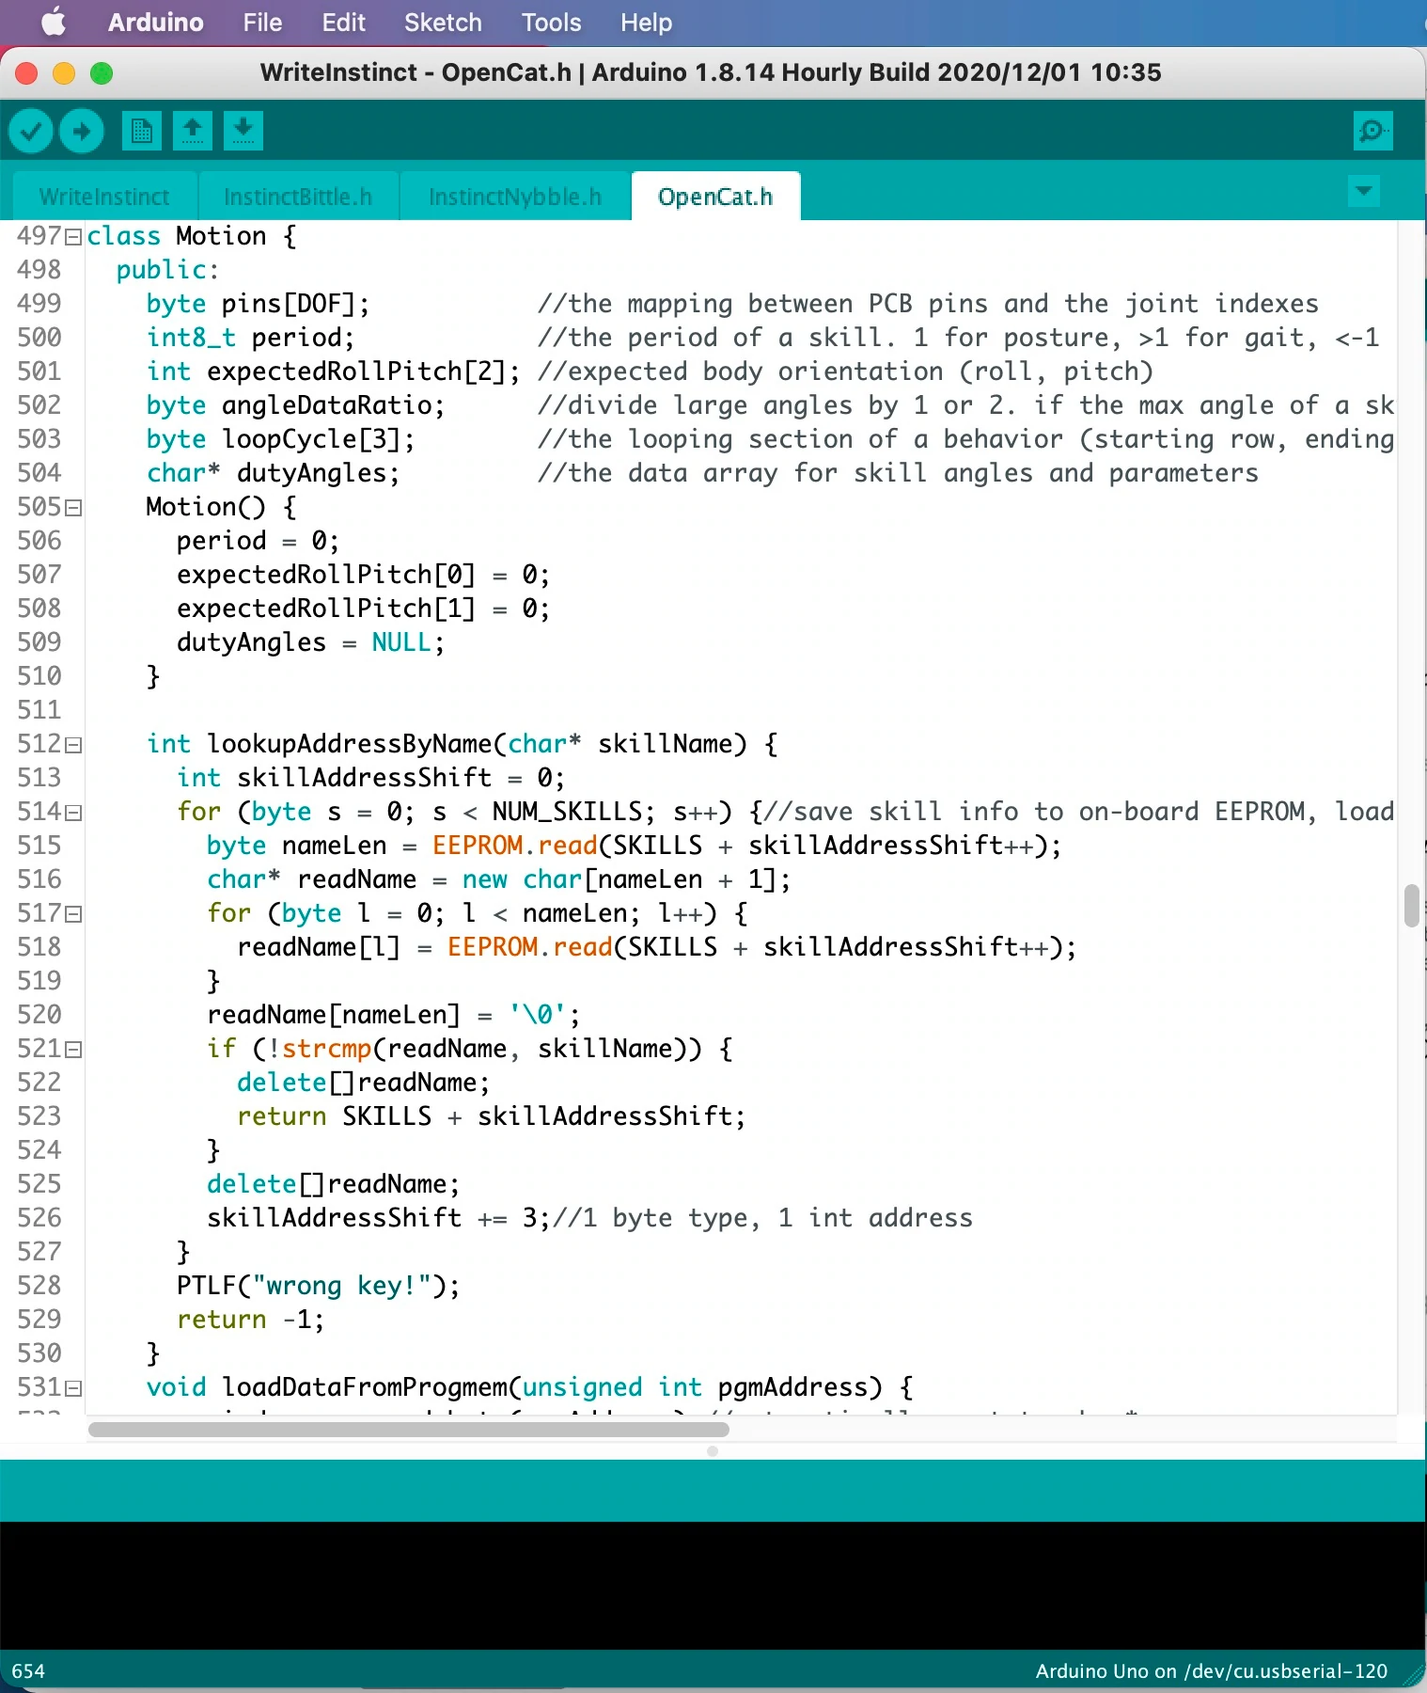
Task: Click 'return -1;' on line 529
Action: [x=250, y=1320]
